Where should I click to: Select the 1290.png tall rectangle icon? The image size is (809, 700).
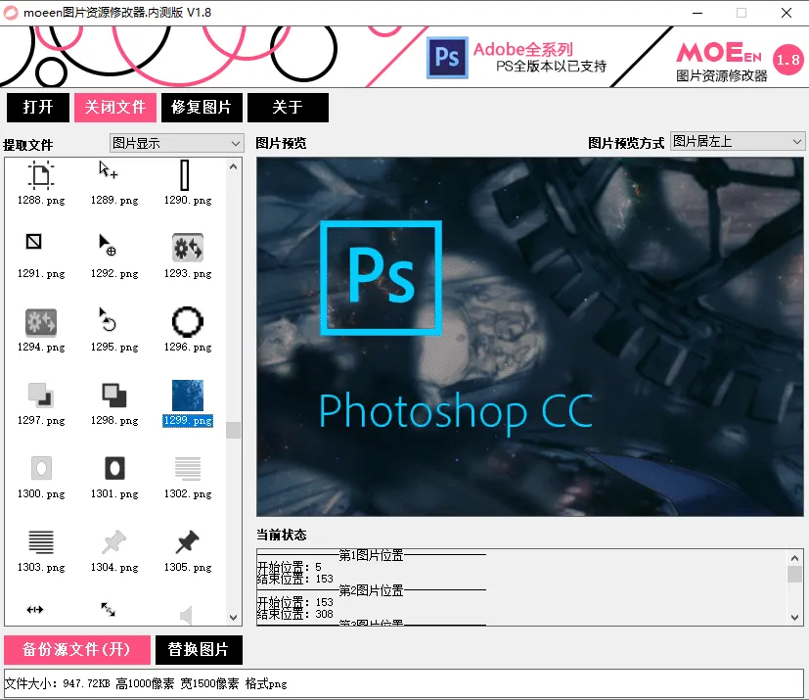pyautogui.click(x=184, y=175)
